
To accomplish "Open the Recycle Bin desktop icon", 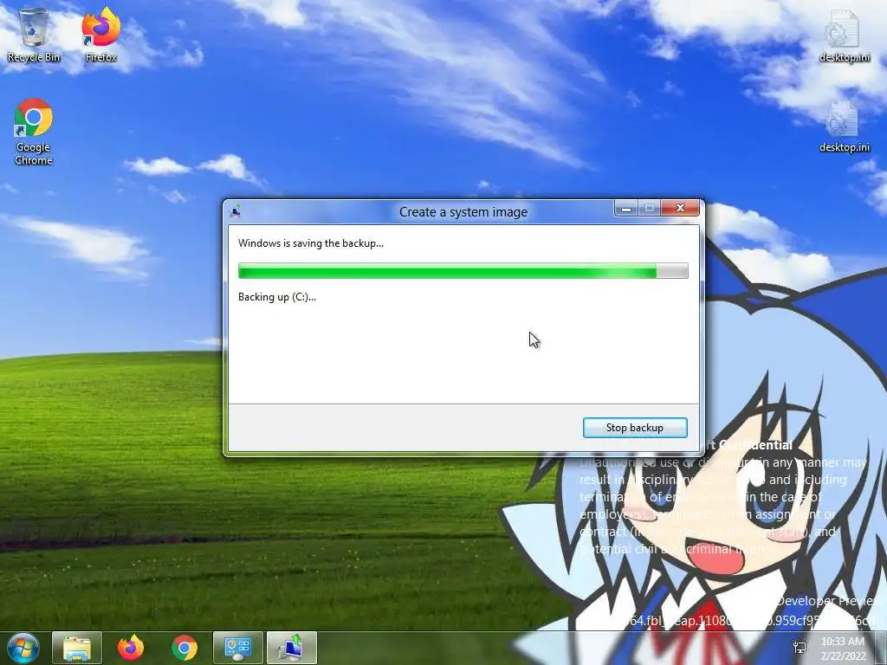I will tap(34, 35).
